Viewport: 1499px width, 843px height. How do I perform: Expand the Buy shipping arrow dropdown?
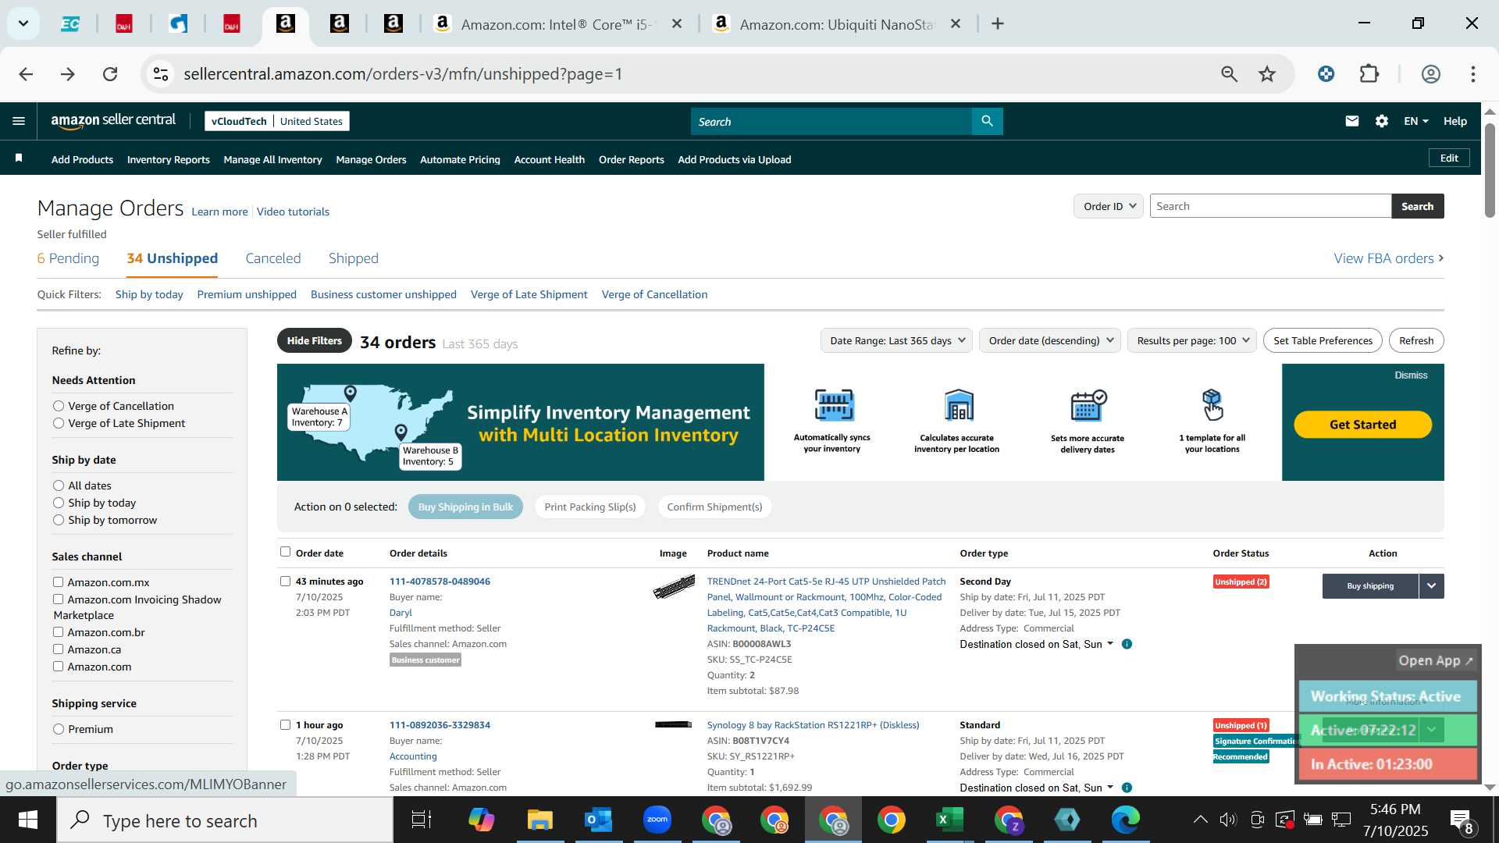coord(1431,586)
